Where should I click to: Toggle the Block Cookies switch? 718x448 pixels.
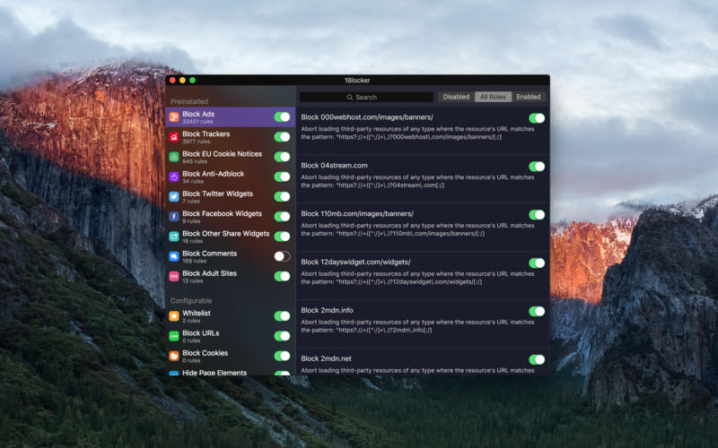(x=282, y=356)
